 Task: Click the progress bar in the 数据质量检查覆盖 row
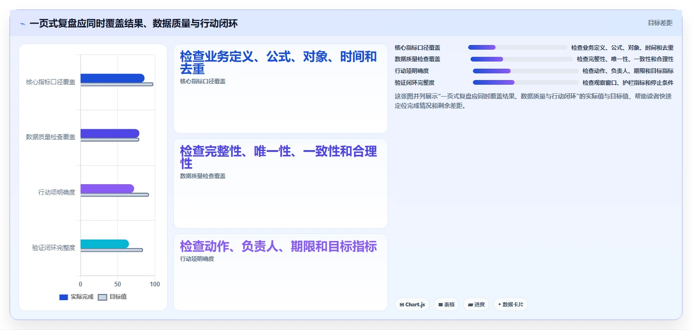pos(522,59)
